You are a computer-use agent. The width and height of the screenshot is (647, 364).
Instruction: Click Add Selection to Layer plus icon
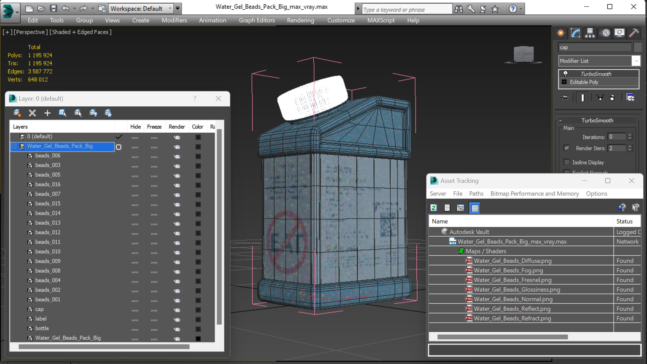(47, 113)
